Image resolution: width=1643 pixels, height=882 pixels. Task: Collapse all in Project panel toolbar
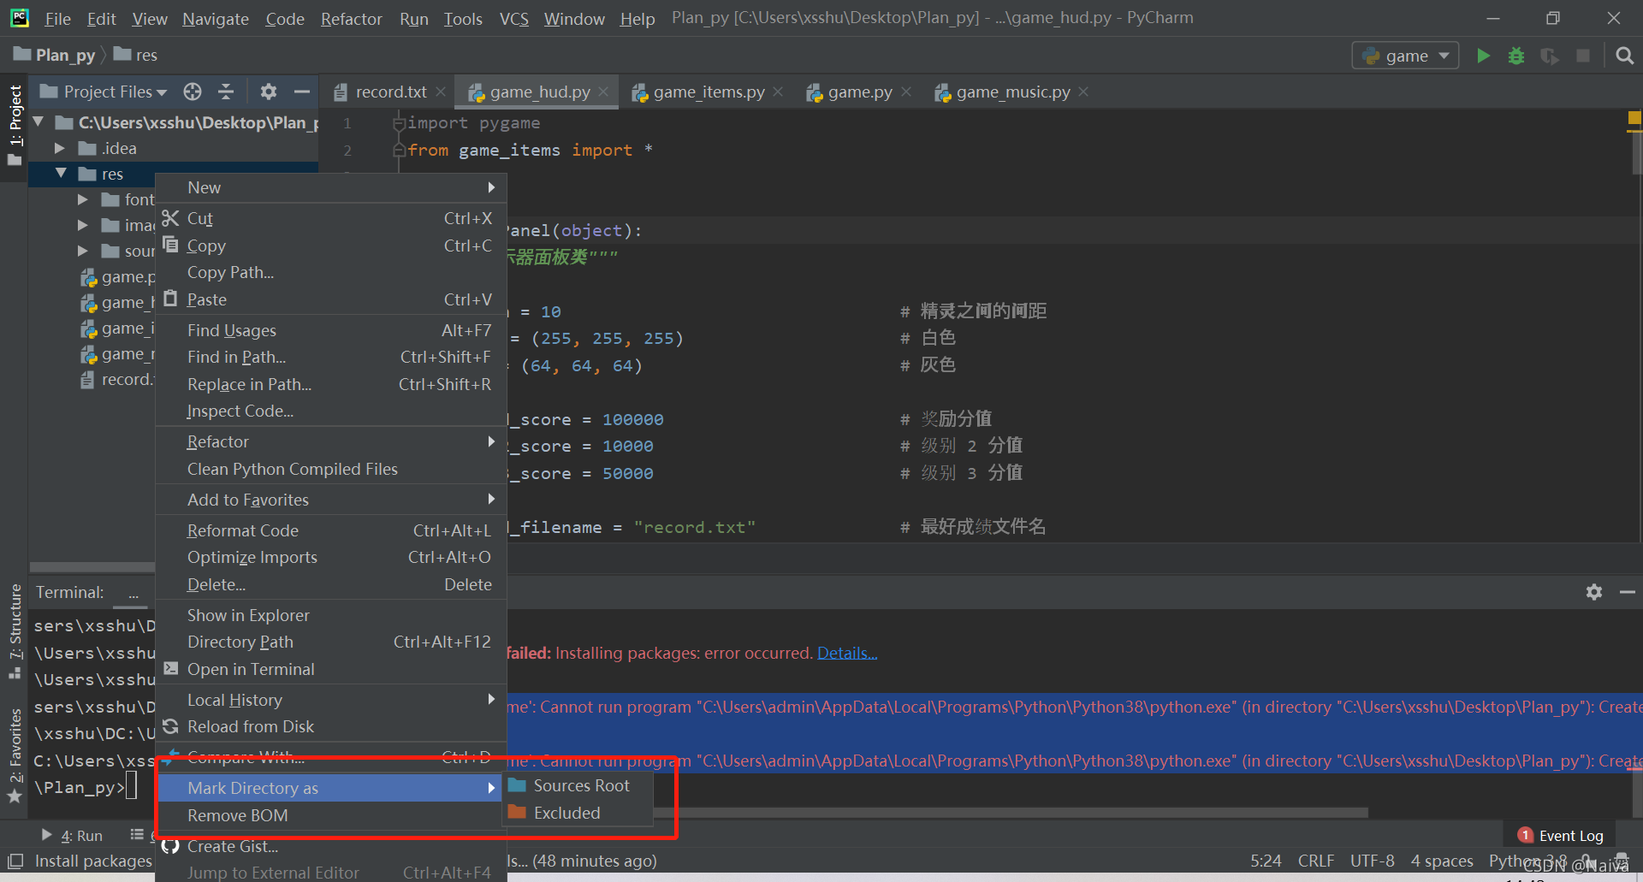click(226, 92)
